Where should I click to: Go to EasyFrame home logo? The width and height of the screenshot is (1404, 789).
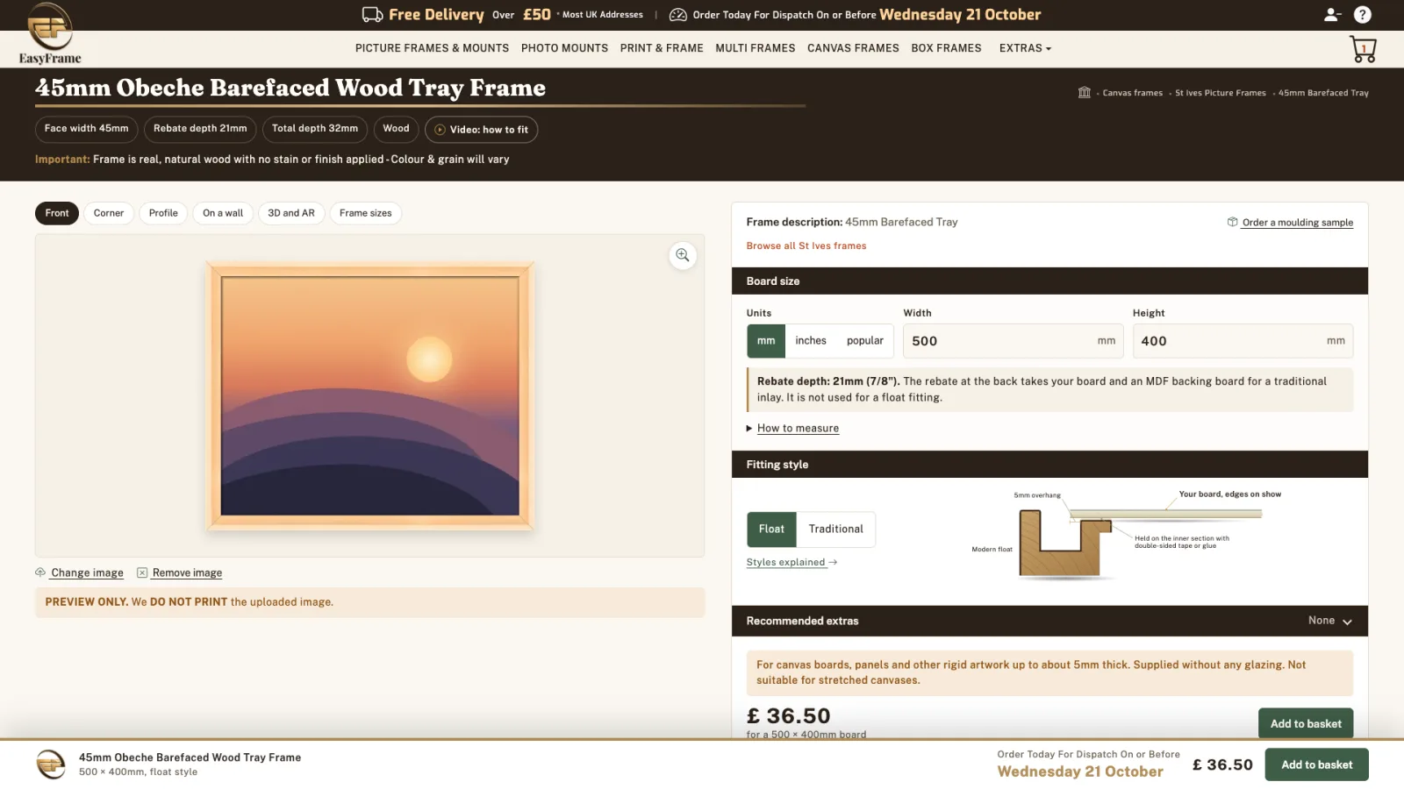pos(50,34)
